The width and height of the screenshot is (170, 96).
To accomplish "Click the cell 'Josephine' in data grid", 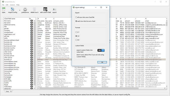I will 41,25.
